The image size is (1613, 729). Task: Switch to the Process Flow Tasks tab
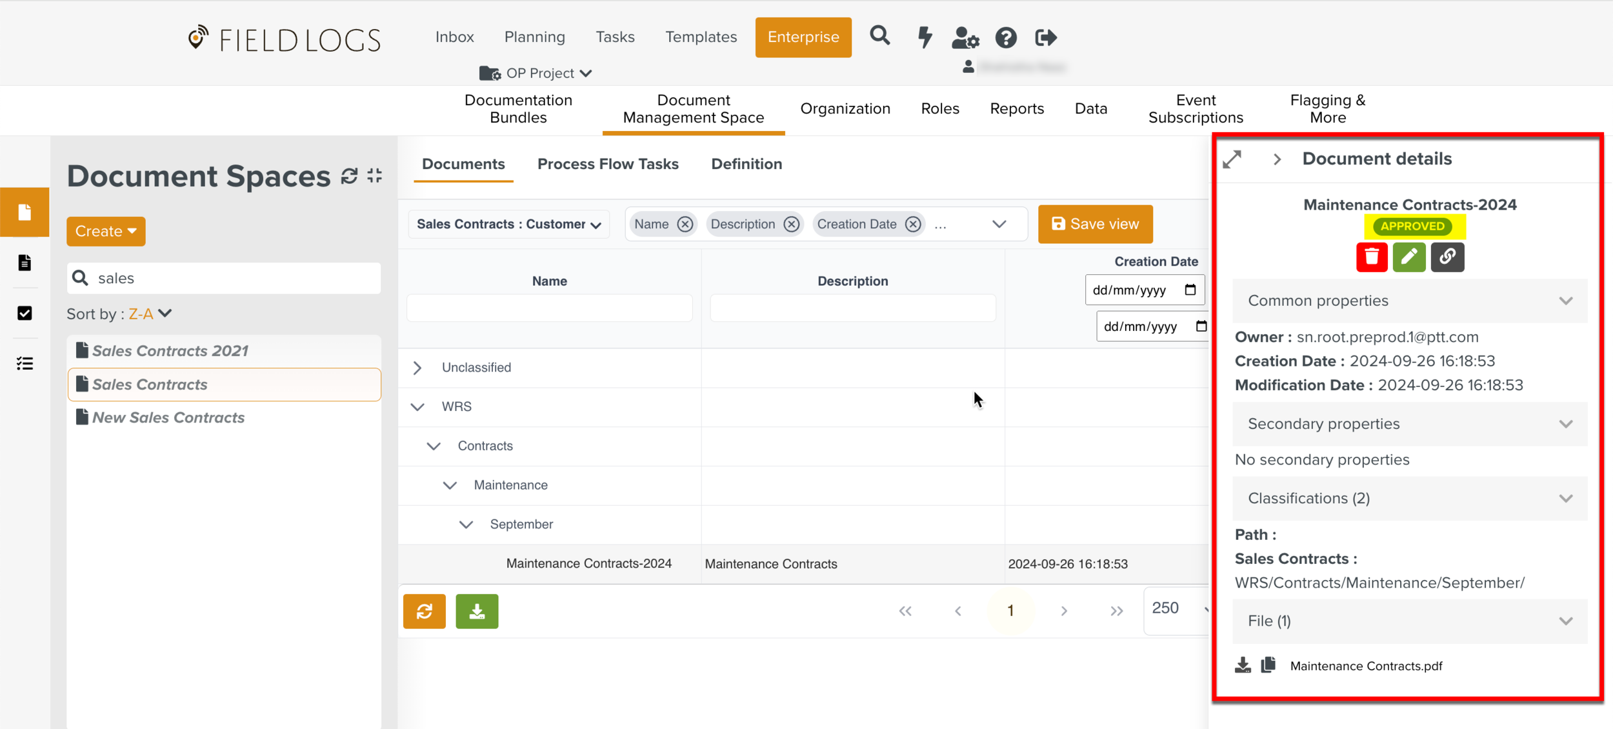click(x=607, y=164)
